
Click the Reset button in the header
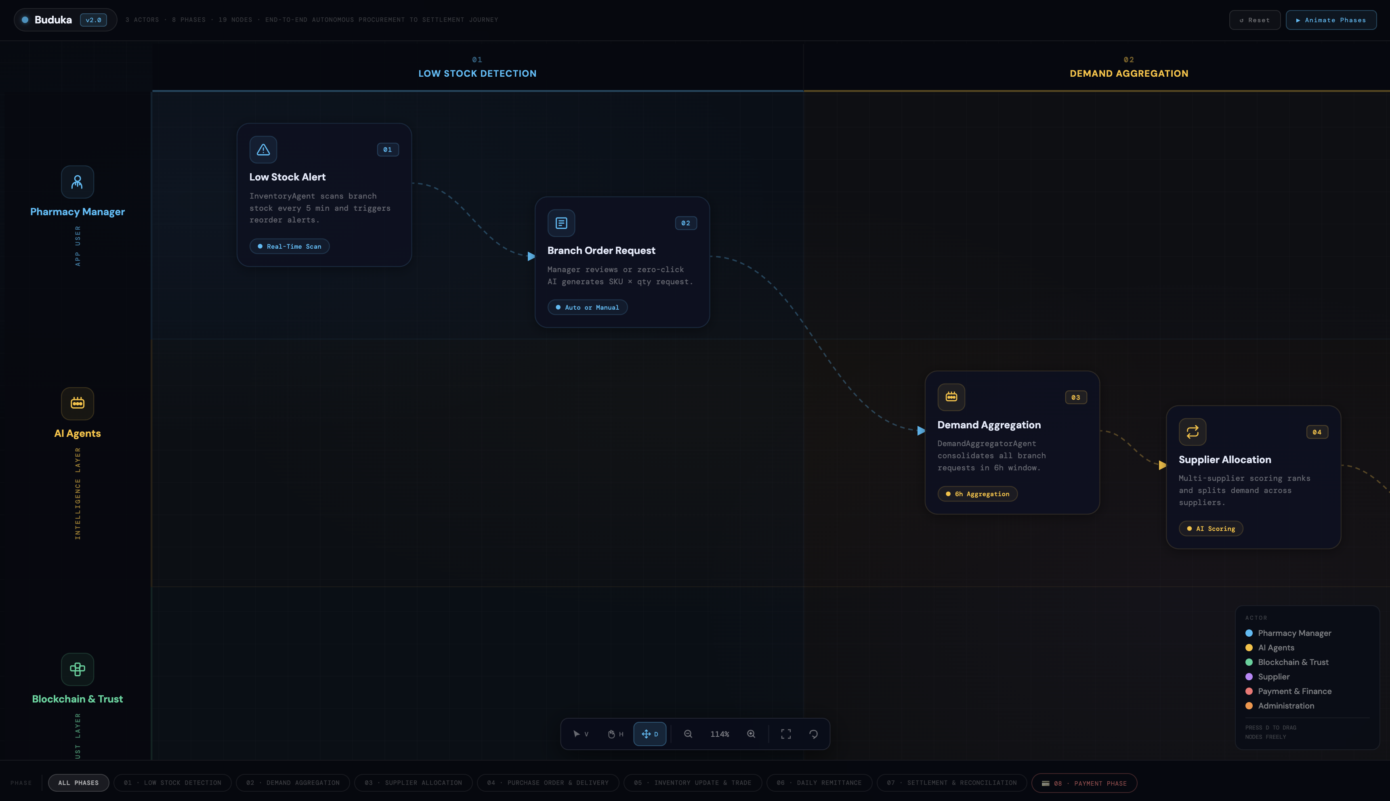pos(1255,20)
